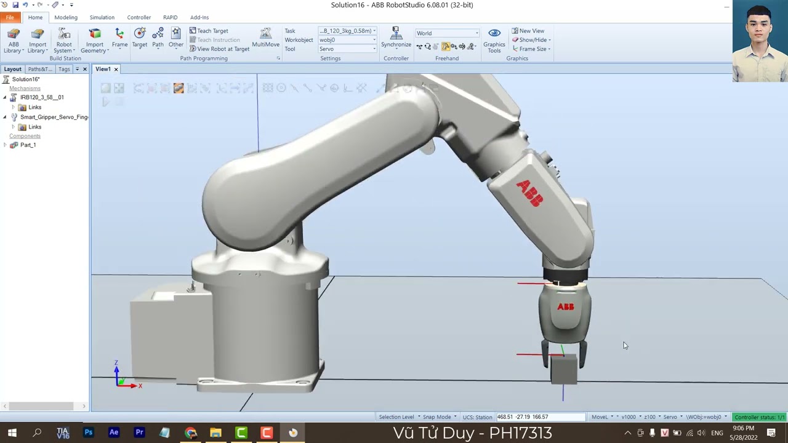Screen dimensions: 788x443
Task: Open the Import Library menu
Action: click(x=37, y=41)
